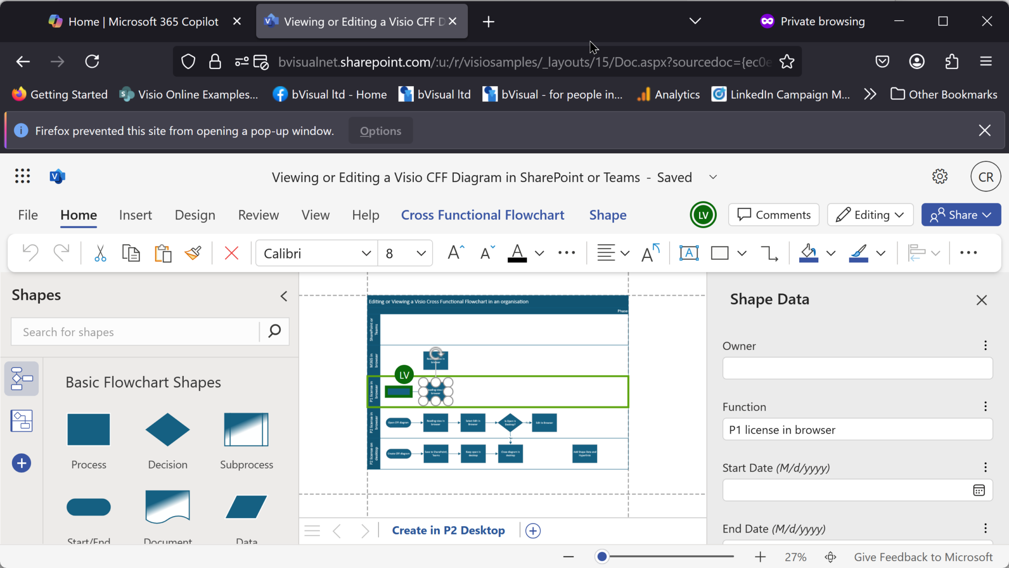Click the Undo icon
1009x568 pixels.
[x=30, y=252]
